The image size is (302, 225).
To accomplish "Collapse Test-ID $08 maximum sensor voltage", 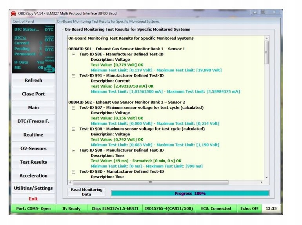I will coord(73,129).
